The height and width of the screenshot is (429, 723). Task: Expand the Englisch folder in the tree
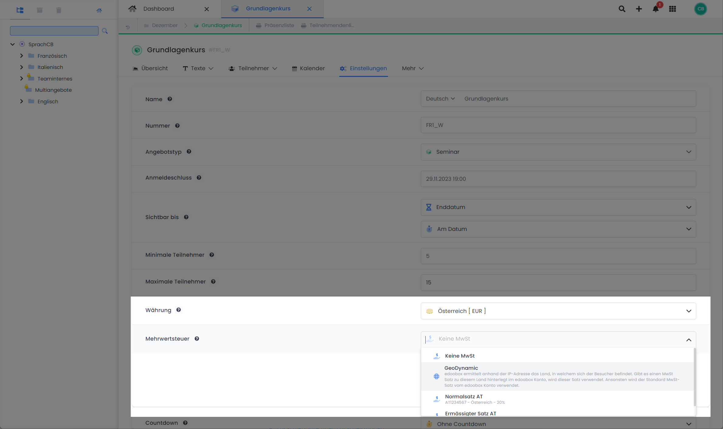click(21, 101)
